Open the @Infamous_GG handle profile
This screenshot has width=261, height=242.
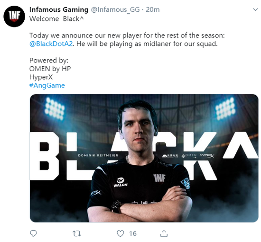tap(115, 9)
